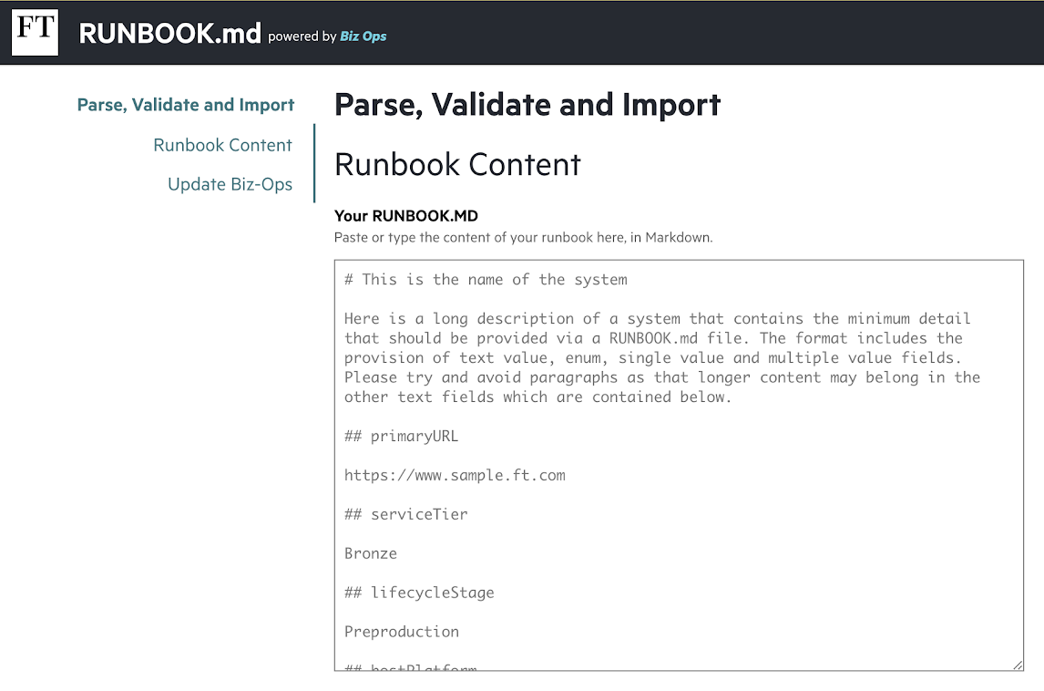Viewport: 1044px width, 691px height.
Task: Select Parse, Validate and Import in the sidebar
Action: coord(186,105)
